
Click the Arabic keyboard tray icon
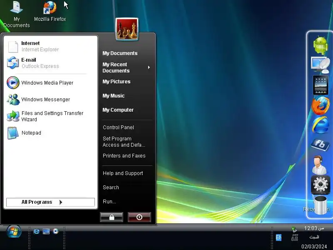coord(295,237)
